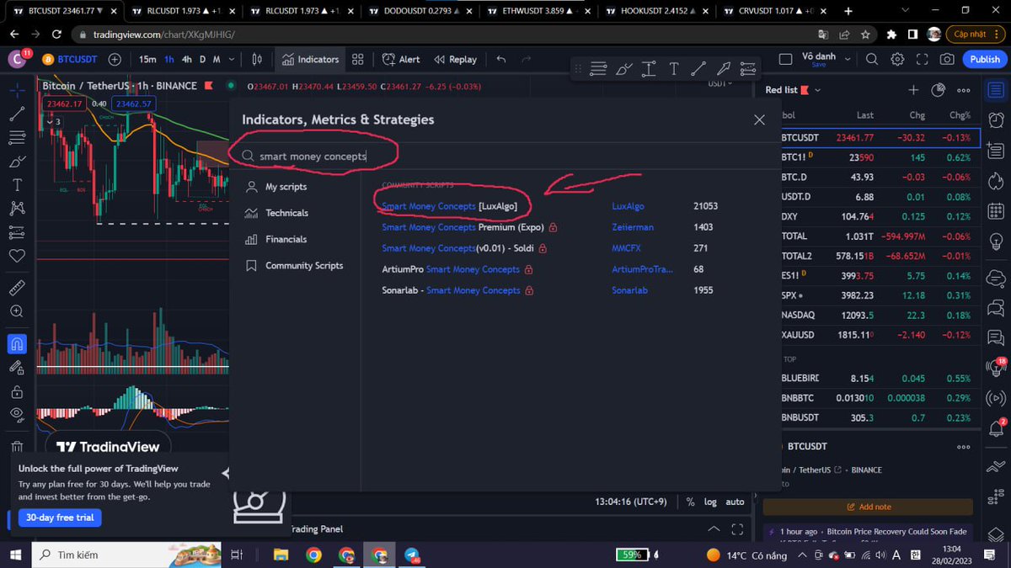Open the 13:04:16 (UTC+9) timezone menu
Image resolution: width=1011 pixels, height=568 pixels.
(x=631, y=502)
